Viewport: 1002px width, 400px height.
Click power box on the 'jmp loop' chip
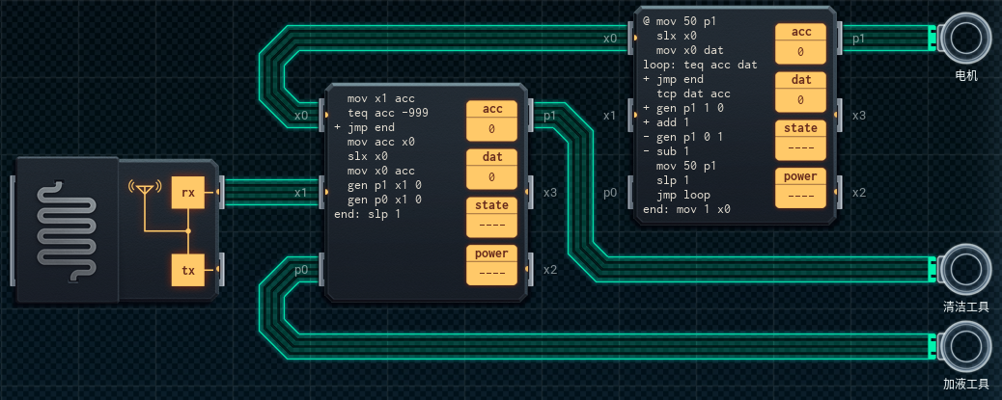click(x=801, y=187)
